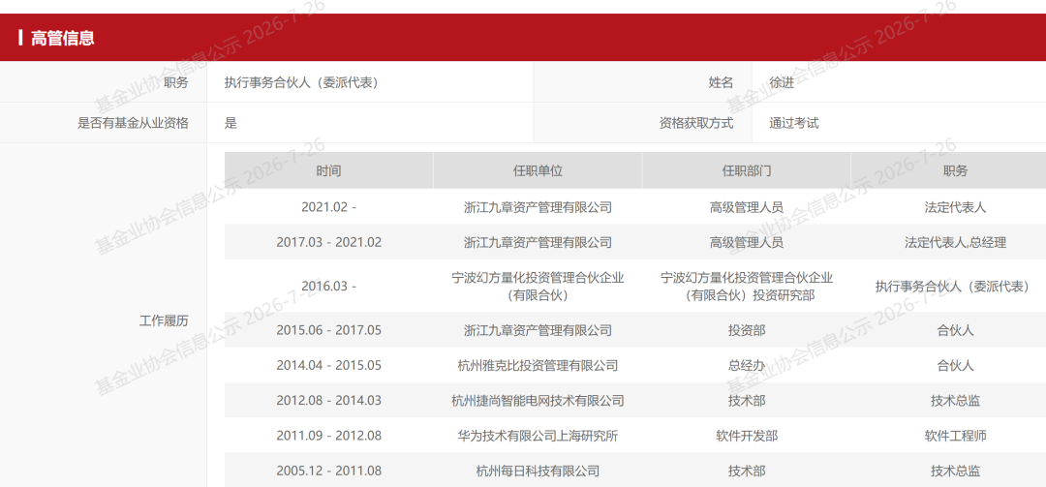1046x487 pixels.
Task: Click the 任职单位 column header
Action: click(538, 170)
